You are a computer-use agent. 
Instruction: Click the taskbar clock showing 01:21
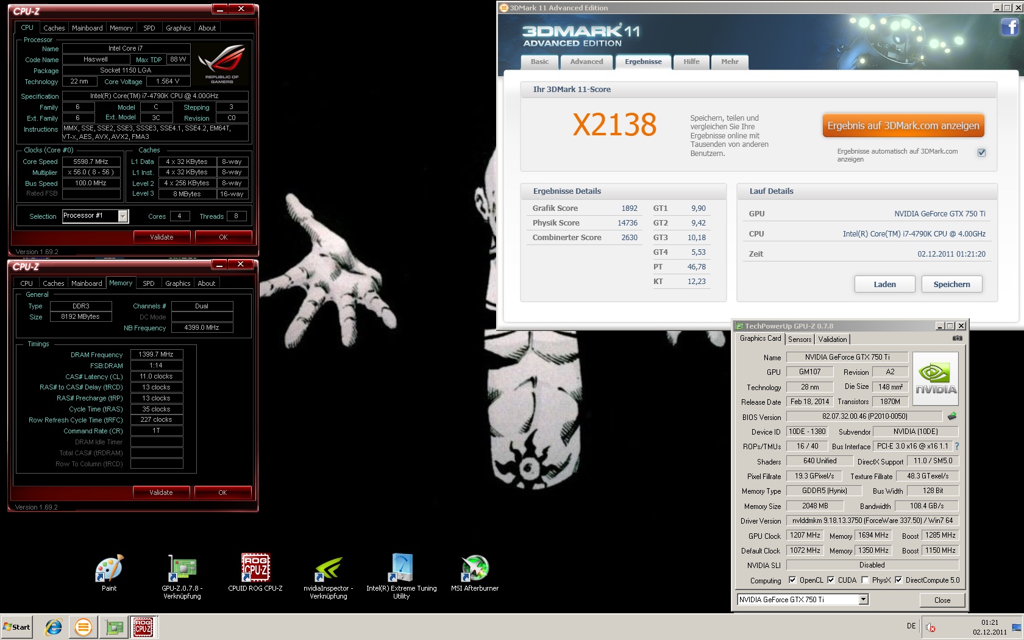[990, 622]
